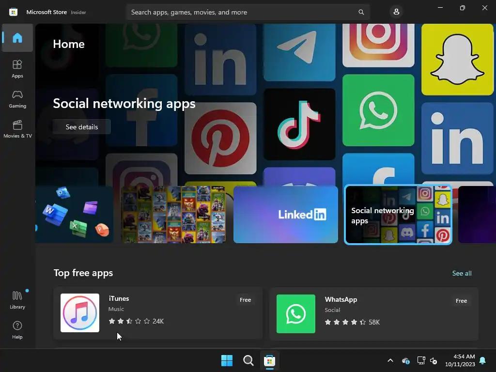Click Microsoft Store taskbar icon
Viewport: 496px width, 372px height.
[269, 360]
